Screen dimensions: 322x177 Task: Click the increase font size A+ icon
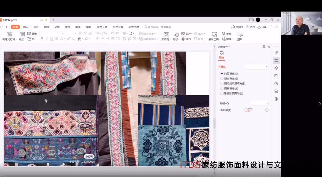pos(80,34)
